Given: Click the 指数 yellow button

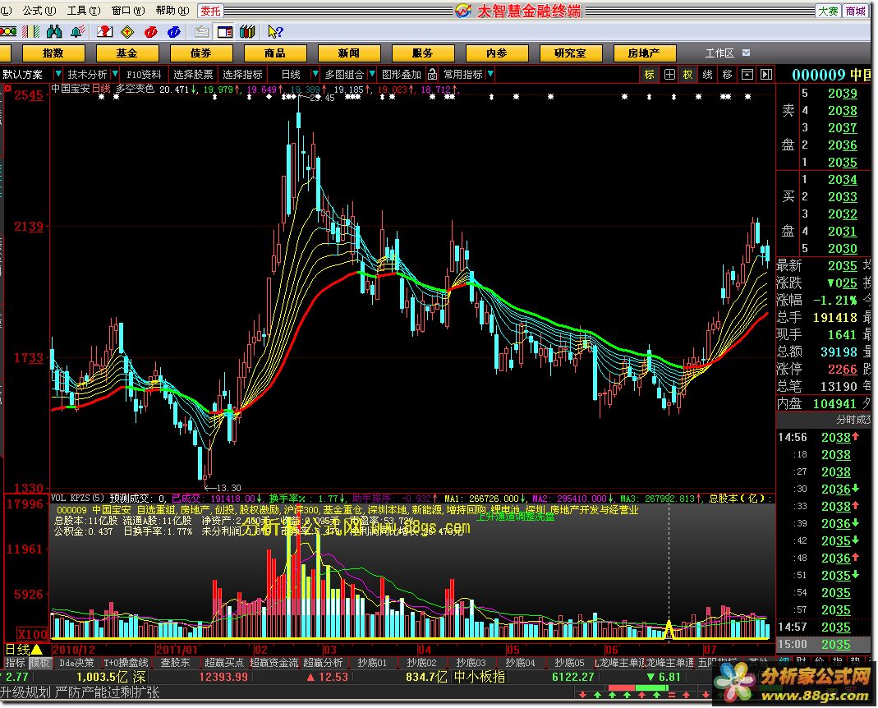Looking at the screenshot, I should pyautogui.click(x=53, y=53).
